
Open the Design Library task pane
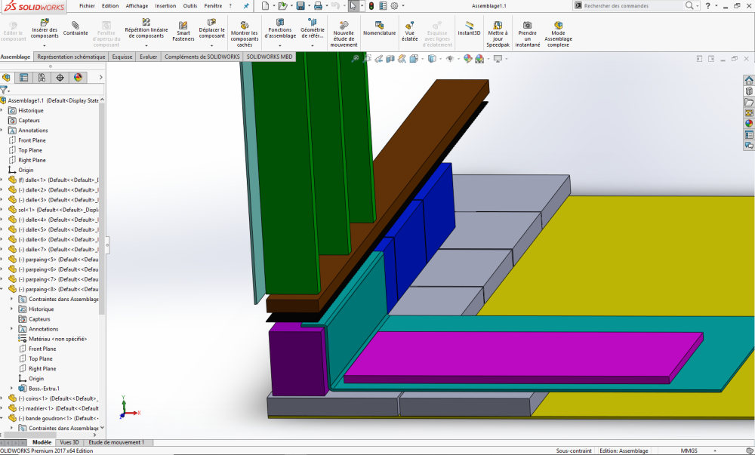[x=749, y=91]
